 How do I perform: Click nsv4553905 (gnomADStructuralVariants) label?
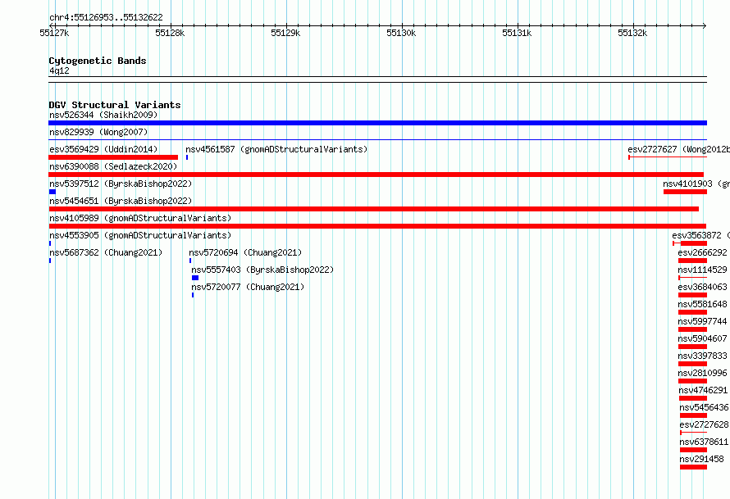[140, 235]
